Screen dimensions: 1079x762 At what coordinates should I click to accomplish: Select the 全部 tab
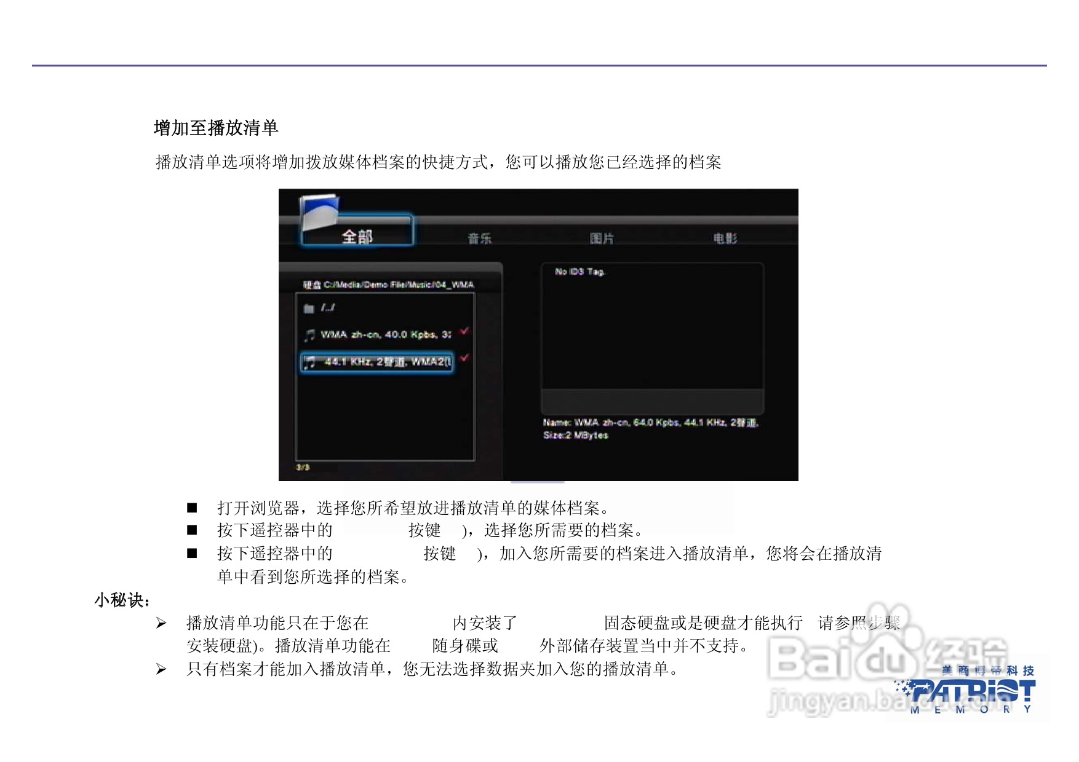[359, 235]
